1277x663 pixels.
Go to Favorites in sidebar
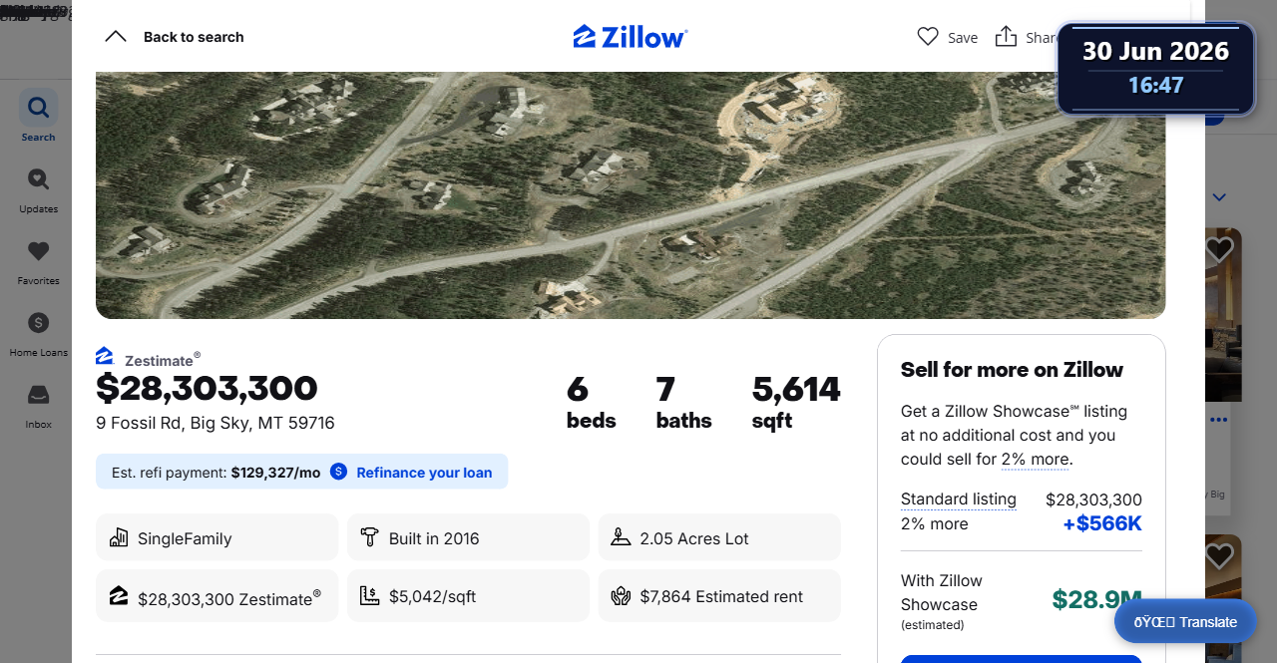tap(38, 251)
